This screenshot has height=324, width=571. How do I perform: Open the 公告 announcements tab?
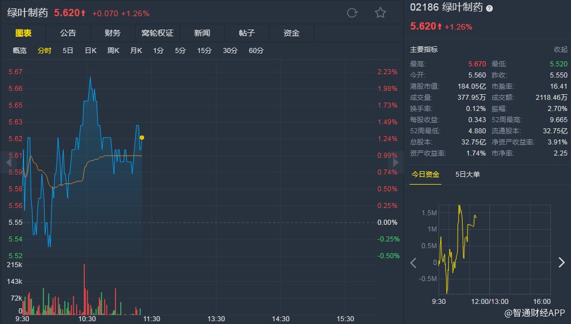[x=68, y=33]
